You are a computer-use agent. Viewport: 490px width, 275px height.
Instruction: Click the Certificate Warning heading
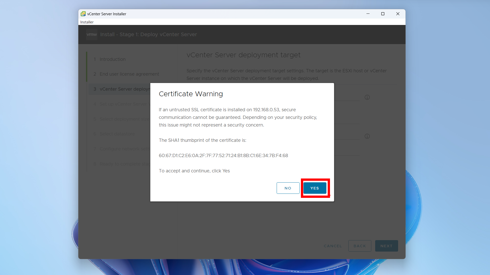point(191,94)
